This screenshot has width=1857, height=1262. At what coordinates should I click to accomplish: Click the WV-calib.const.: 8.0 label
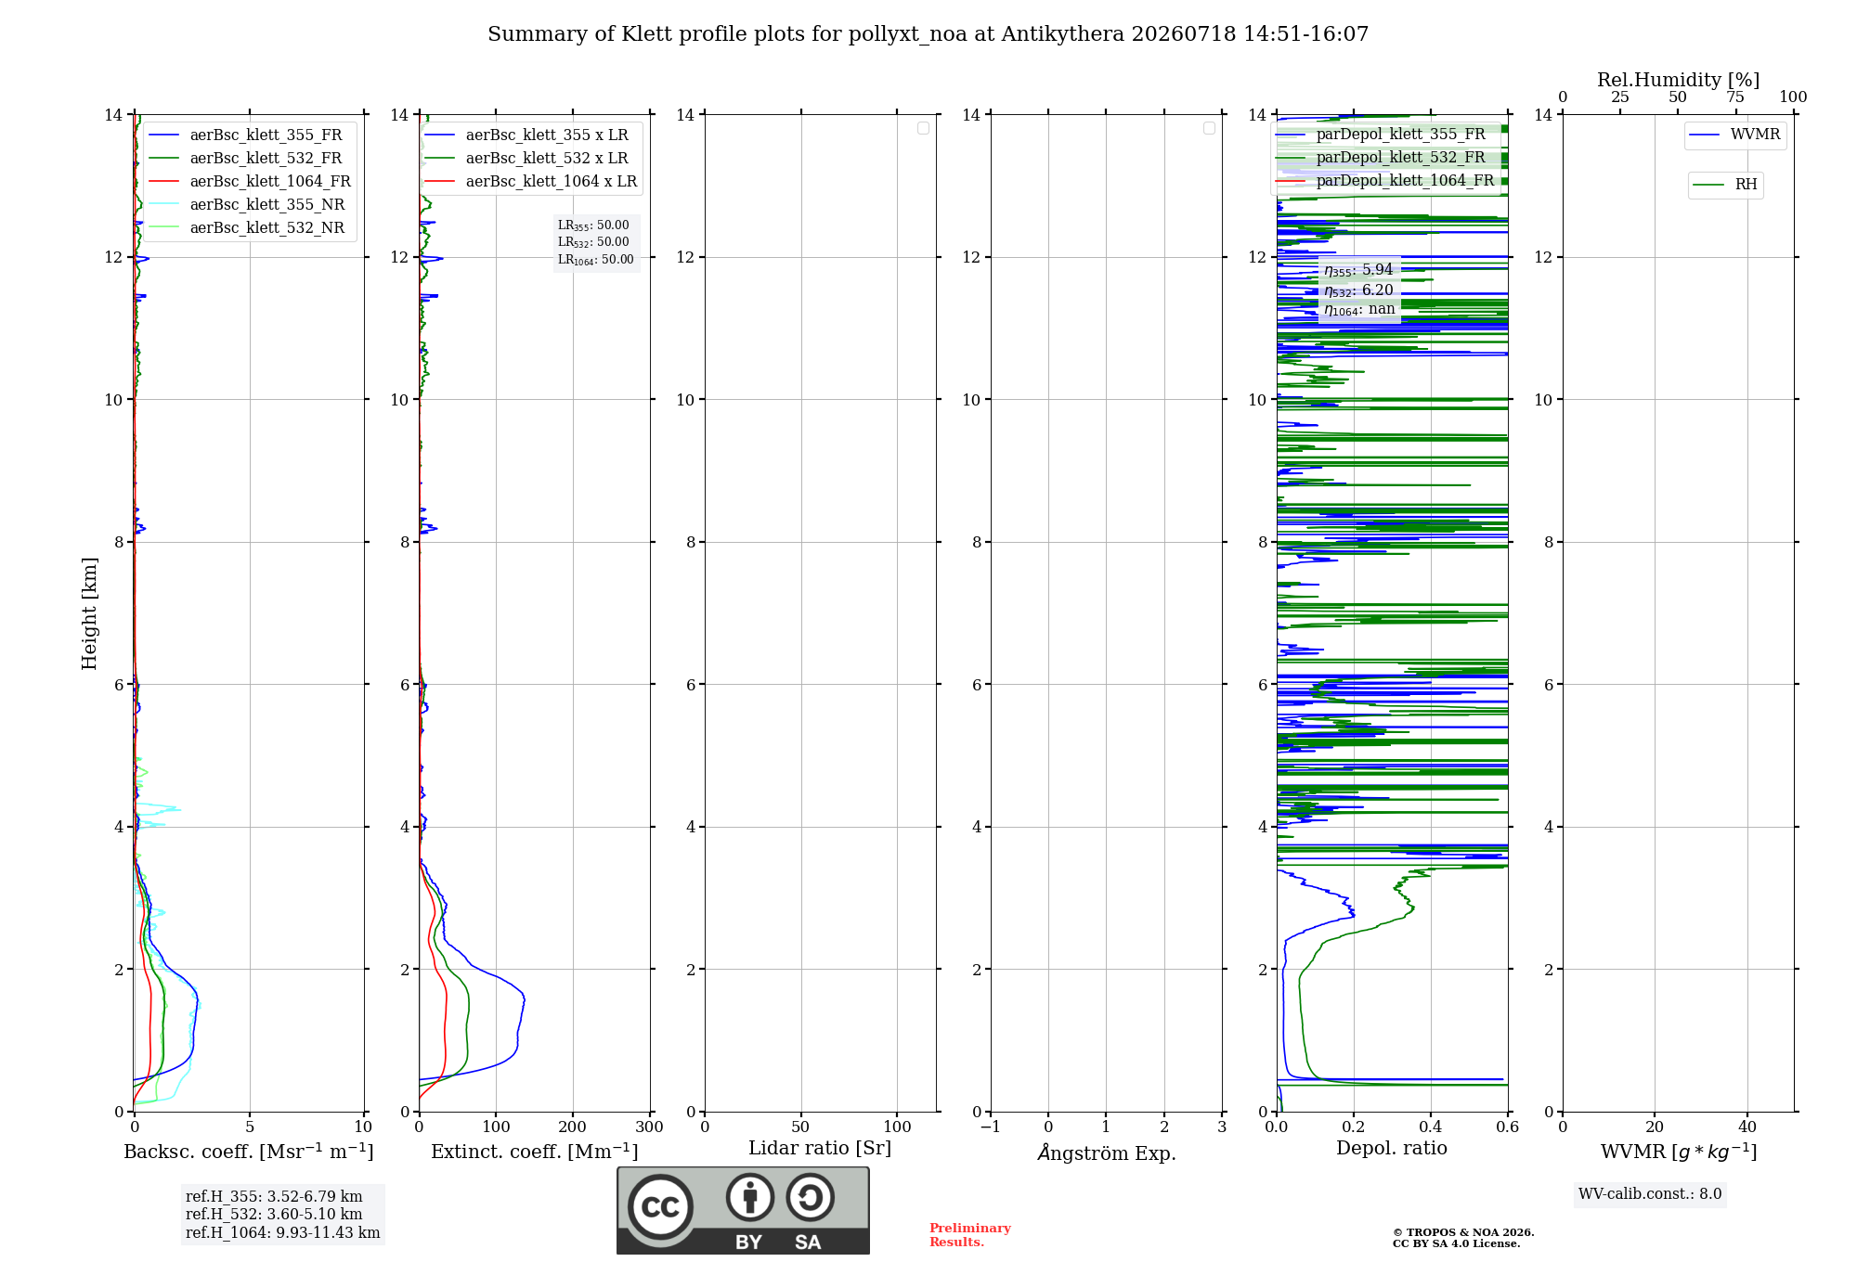coord(1650,1194)
